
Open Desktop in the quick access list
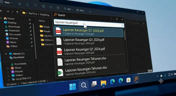(x=10, y=22)
